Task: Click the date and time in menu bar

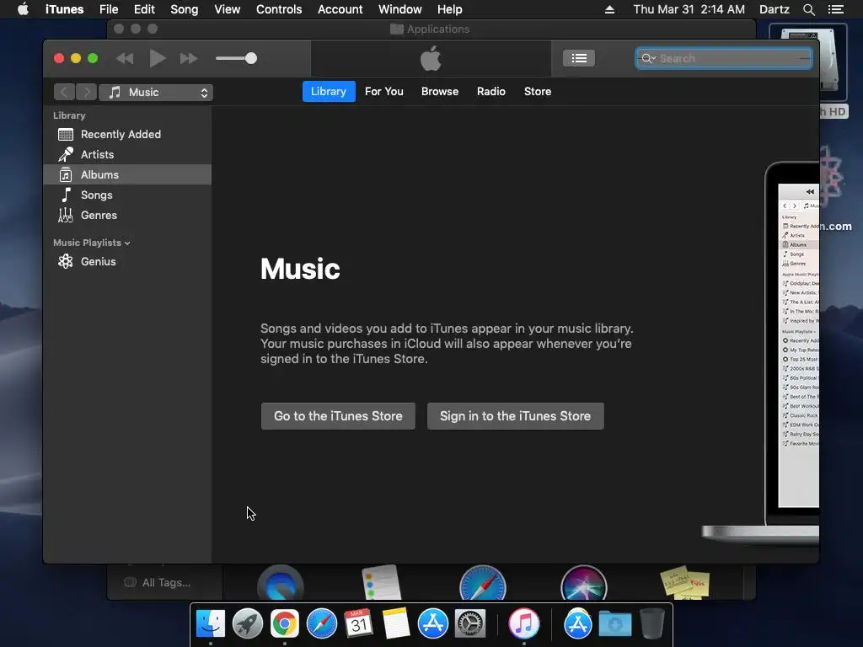Action: [689, 9]
